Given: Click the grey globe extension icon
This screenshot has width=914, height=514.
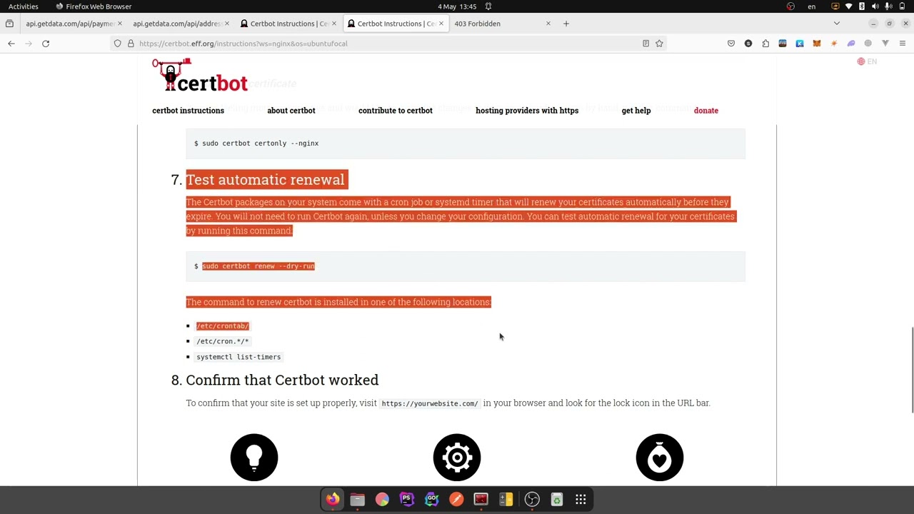Looking at the screenshot, I should (868, 44).
